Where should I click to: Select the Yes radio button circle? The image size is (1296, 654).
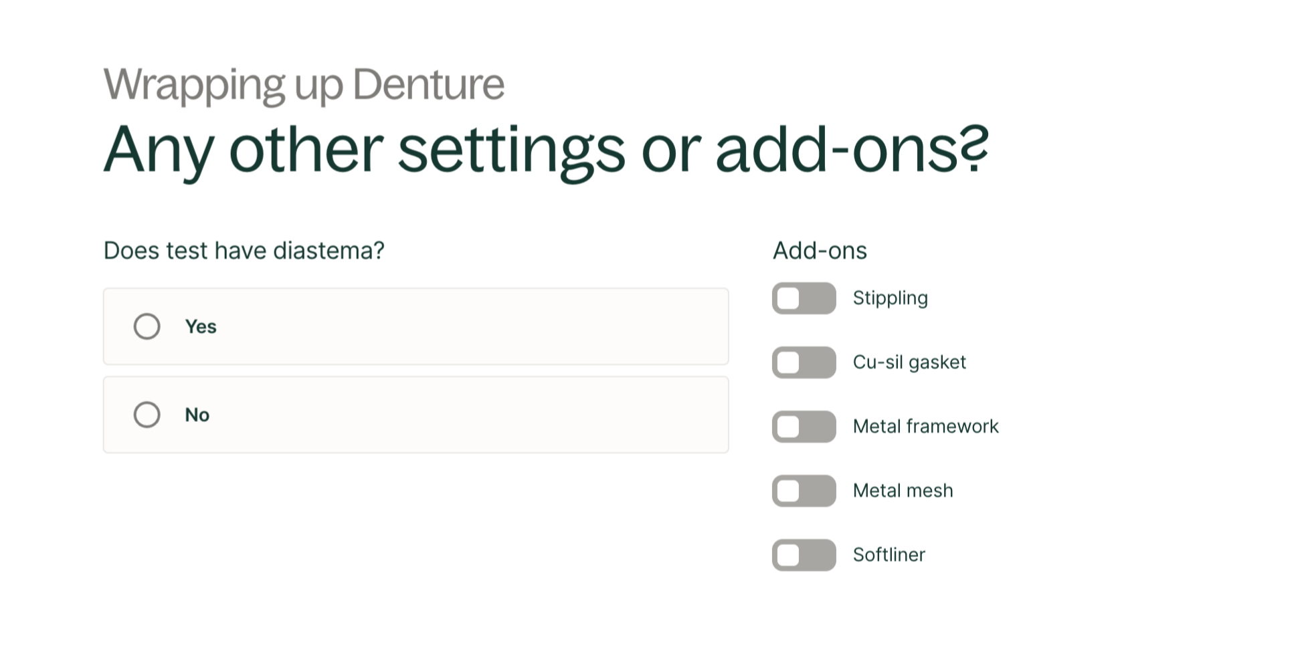click(x=147, y=326)
